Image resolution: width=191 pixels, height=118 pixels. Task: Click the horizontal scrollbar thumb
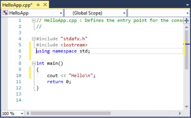(x=71, y=113)
